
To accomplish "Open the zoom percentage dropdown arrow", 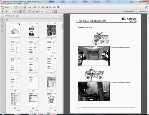I will point(47,11).
